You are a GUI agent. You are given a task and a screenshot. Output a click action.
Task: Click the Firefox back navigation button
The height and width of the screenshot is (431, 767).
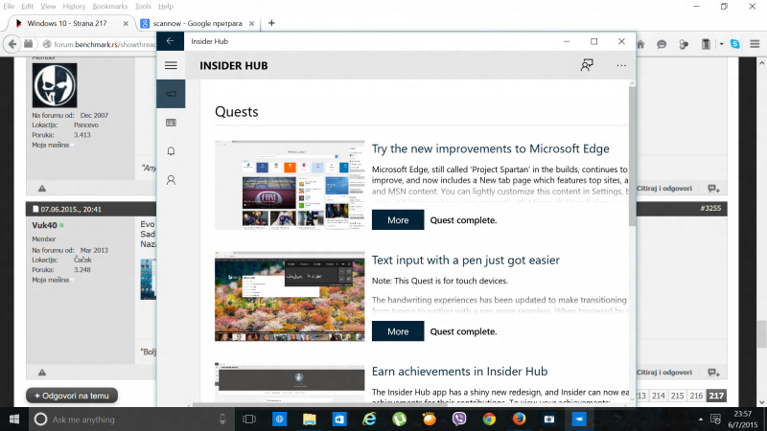click(12, 44)
